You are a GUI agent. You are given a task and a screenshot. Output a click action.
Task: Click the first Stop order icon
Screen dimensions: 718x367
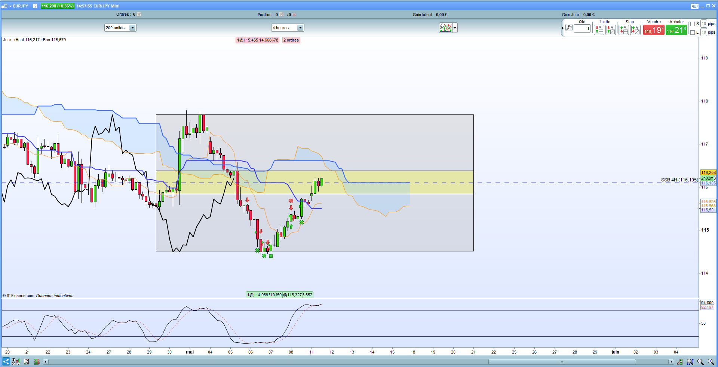[623, 30]
